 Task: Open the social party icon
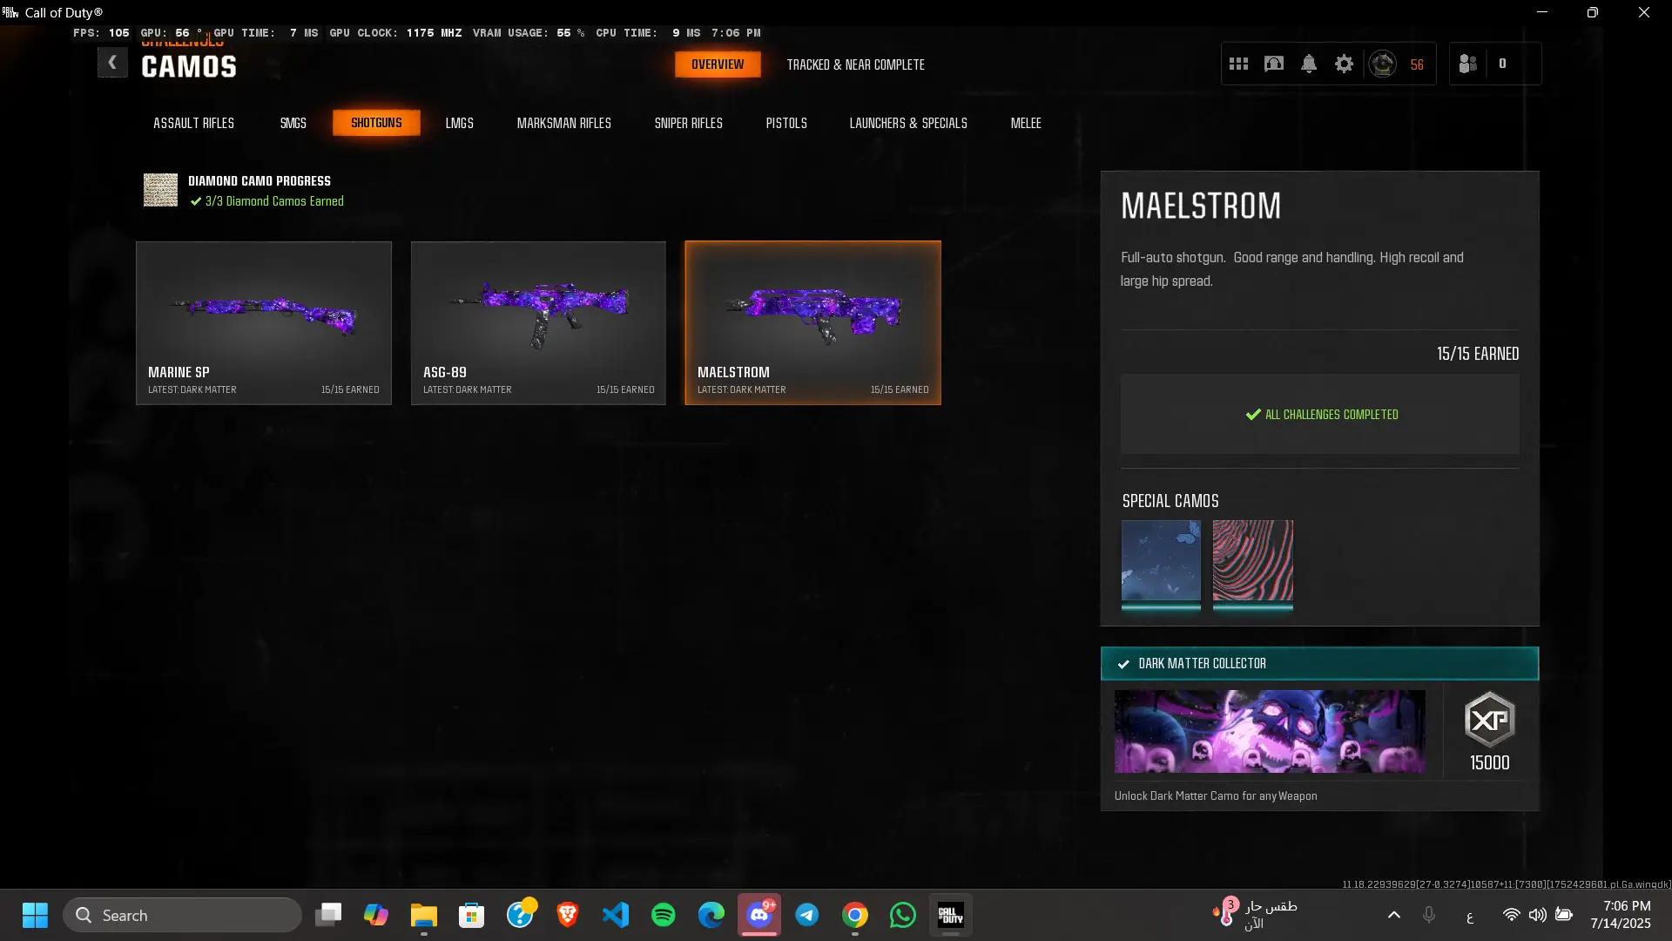pyautogui.click(x=1468, y=64)
